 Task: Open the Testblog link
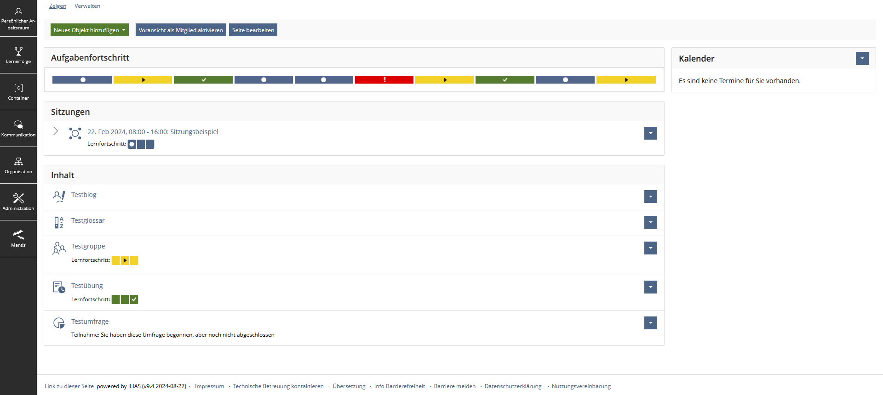[84, 195]
